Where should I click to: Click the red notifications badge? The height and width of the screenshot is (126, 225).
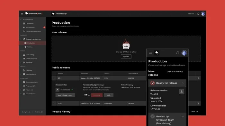(44, 28)
